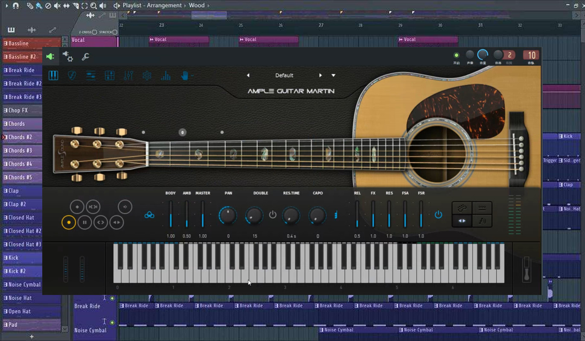Select the playlist zoom magnifier tool

(93, 6)
